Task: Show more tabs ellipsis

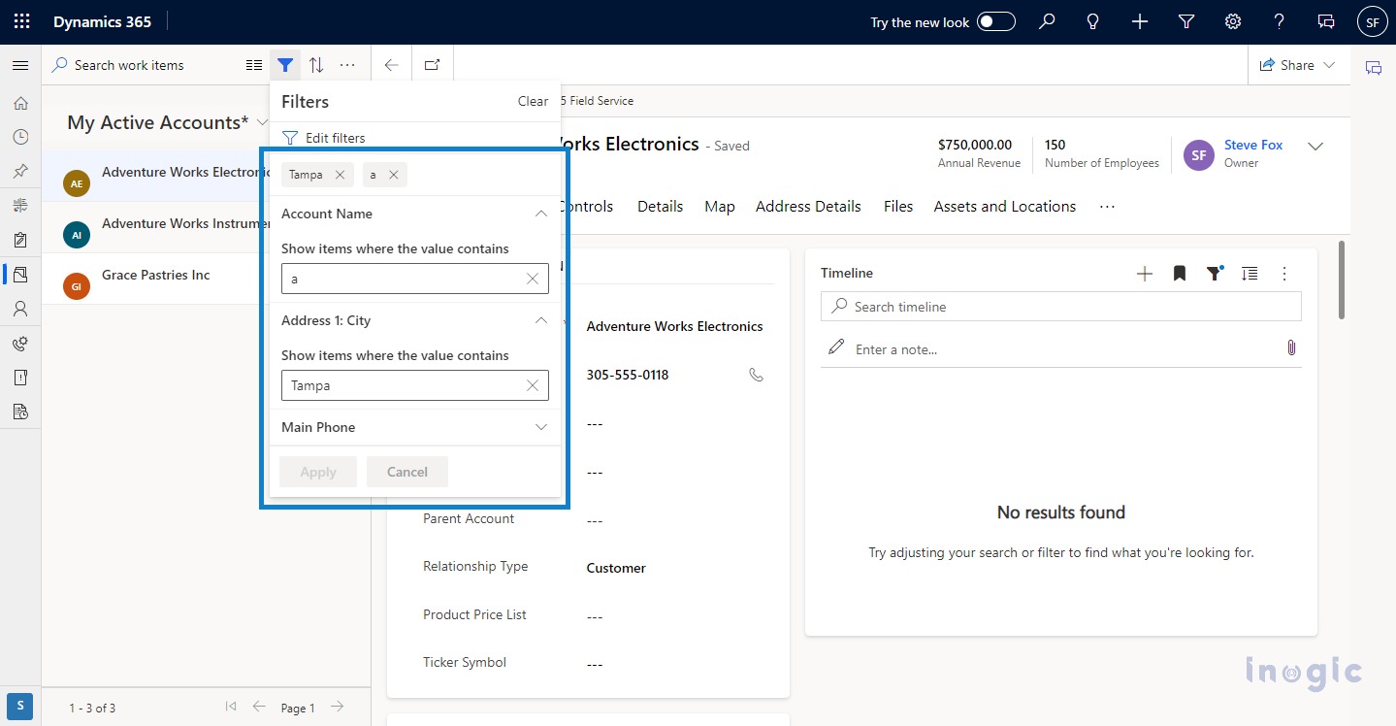Action: [1107, 206]
